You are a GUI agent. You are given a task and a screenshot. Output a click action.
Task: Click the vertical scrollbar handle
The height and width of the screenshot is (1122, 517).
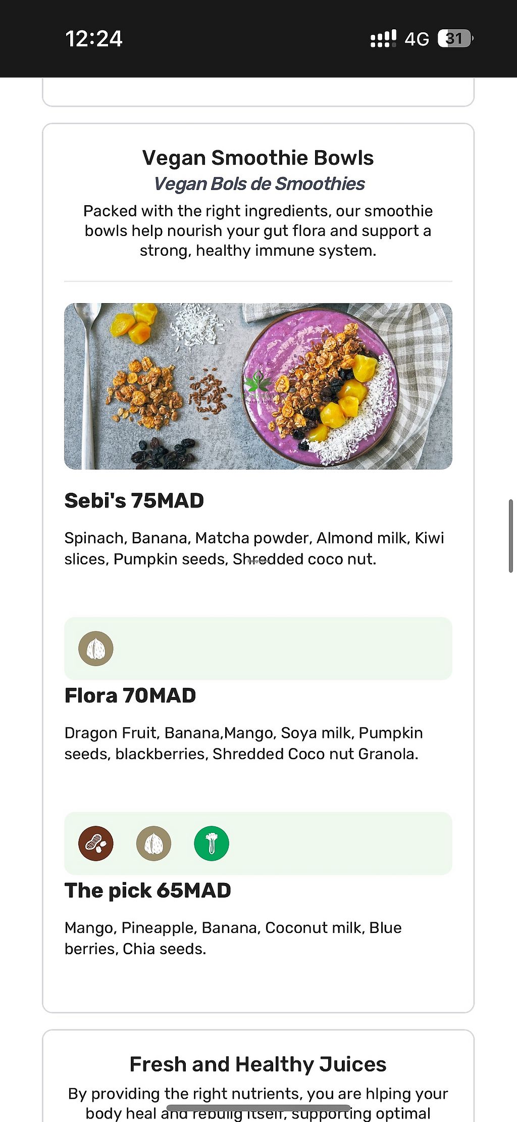coord(510,536)
